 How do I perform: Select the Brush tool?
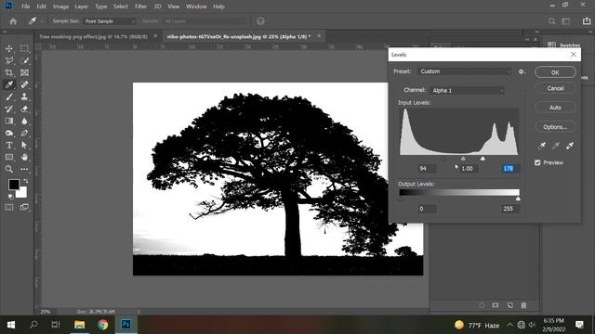tap(9, 96)
